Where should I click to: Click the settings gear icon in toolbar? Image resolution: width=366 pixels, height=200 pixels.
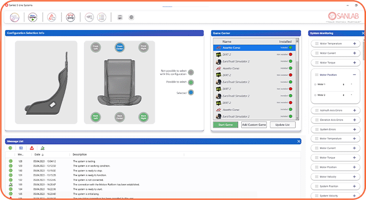[x=131, y=17]
